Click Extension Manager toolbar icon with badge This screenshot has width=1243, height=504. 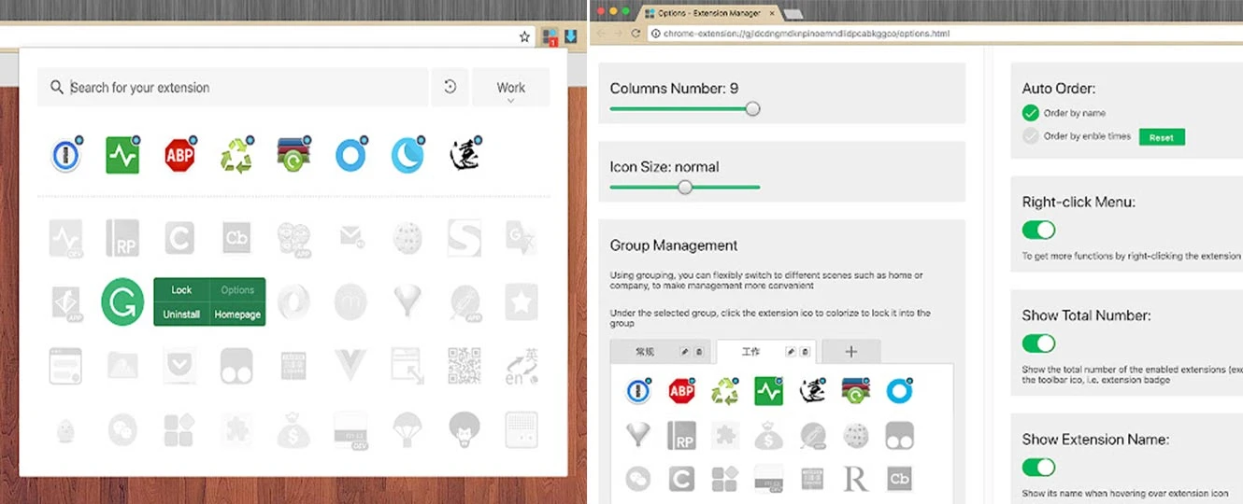coord(549,37)
